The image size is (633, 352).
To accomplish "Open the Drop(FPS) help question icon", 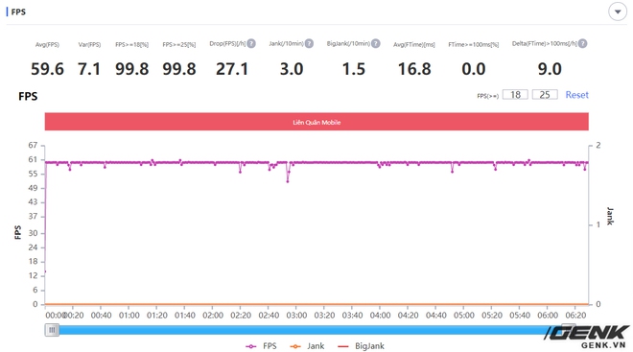I will 251,43.
